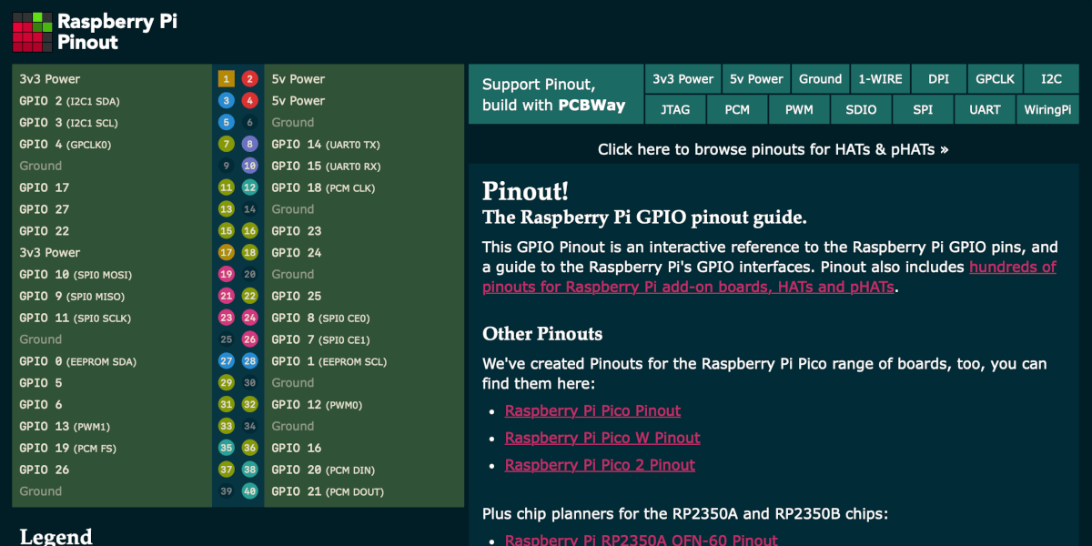Viewport: 1092px width, 546px height.
Task: Click the PCBWay support banner
Action: click(554, 95)
